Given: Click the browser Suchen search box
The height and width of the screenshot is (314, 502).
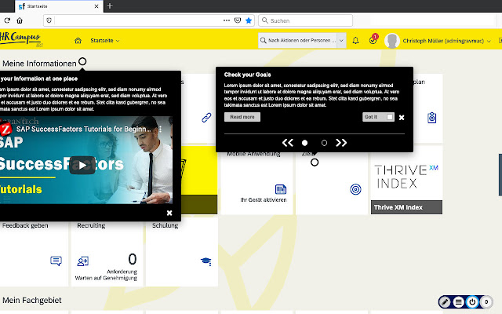Looking at the screenshot, I should tap(305, 20).
